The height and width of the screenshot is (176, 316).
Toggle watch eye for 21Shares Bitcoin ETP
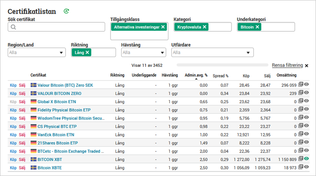(306, 142)
